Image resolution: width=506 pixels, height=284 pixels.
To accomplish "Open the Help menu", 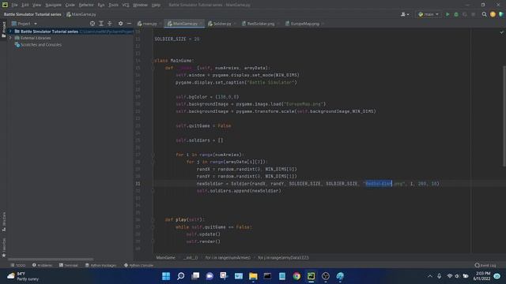I will tap(156, 6).
